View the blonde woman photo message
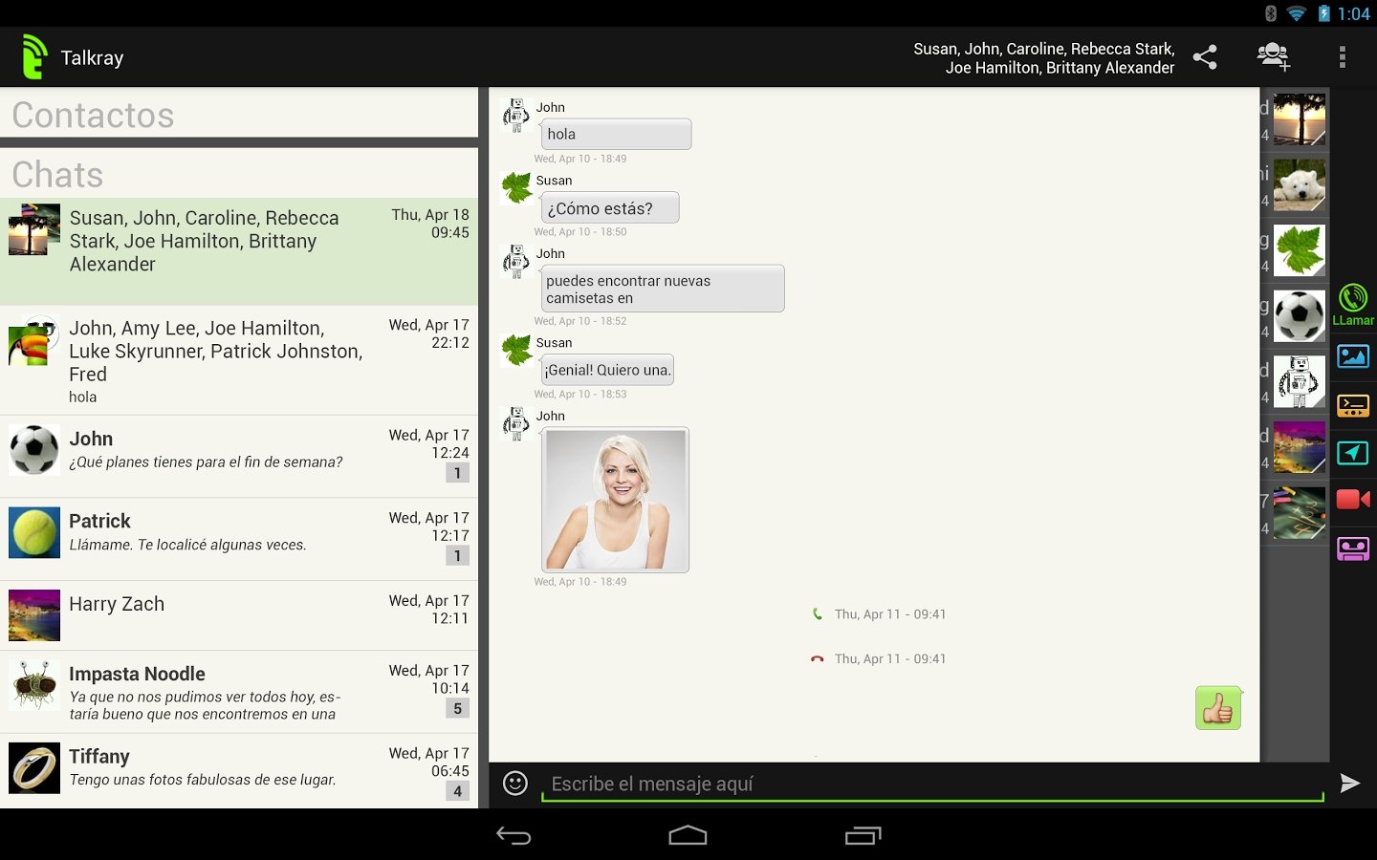Image resolution: width=1377 pixels, height=860 pixels. point(615,500)
